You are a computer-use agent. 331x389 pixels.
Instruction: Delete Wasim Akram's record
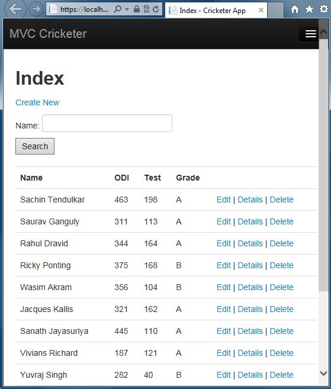pos(282,287)
